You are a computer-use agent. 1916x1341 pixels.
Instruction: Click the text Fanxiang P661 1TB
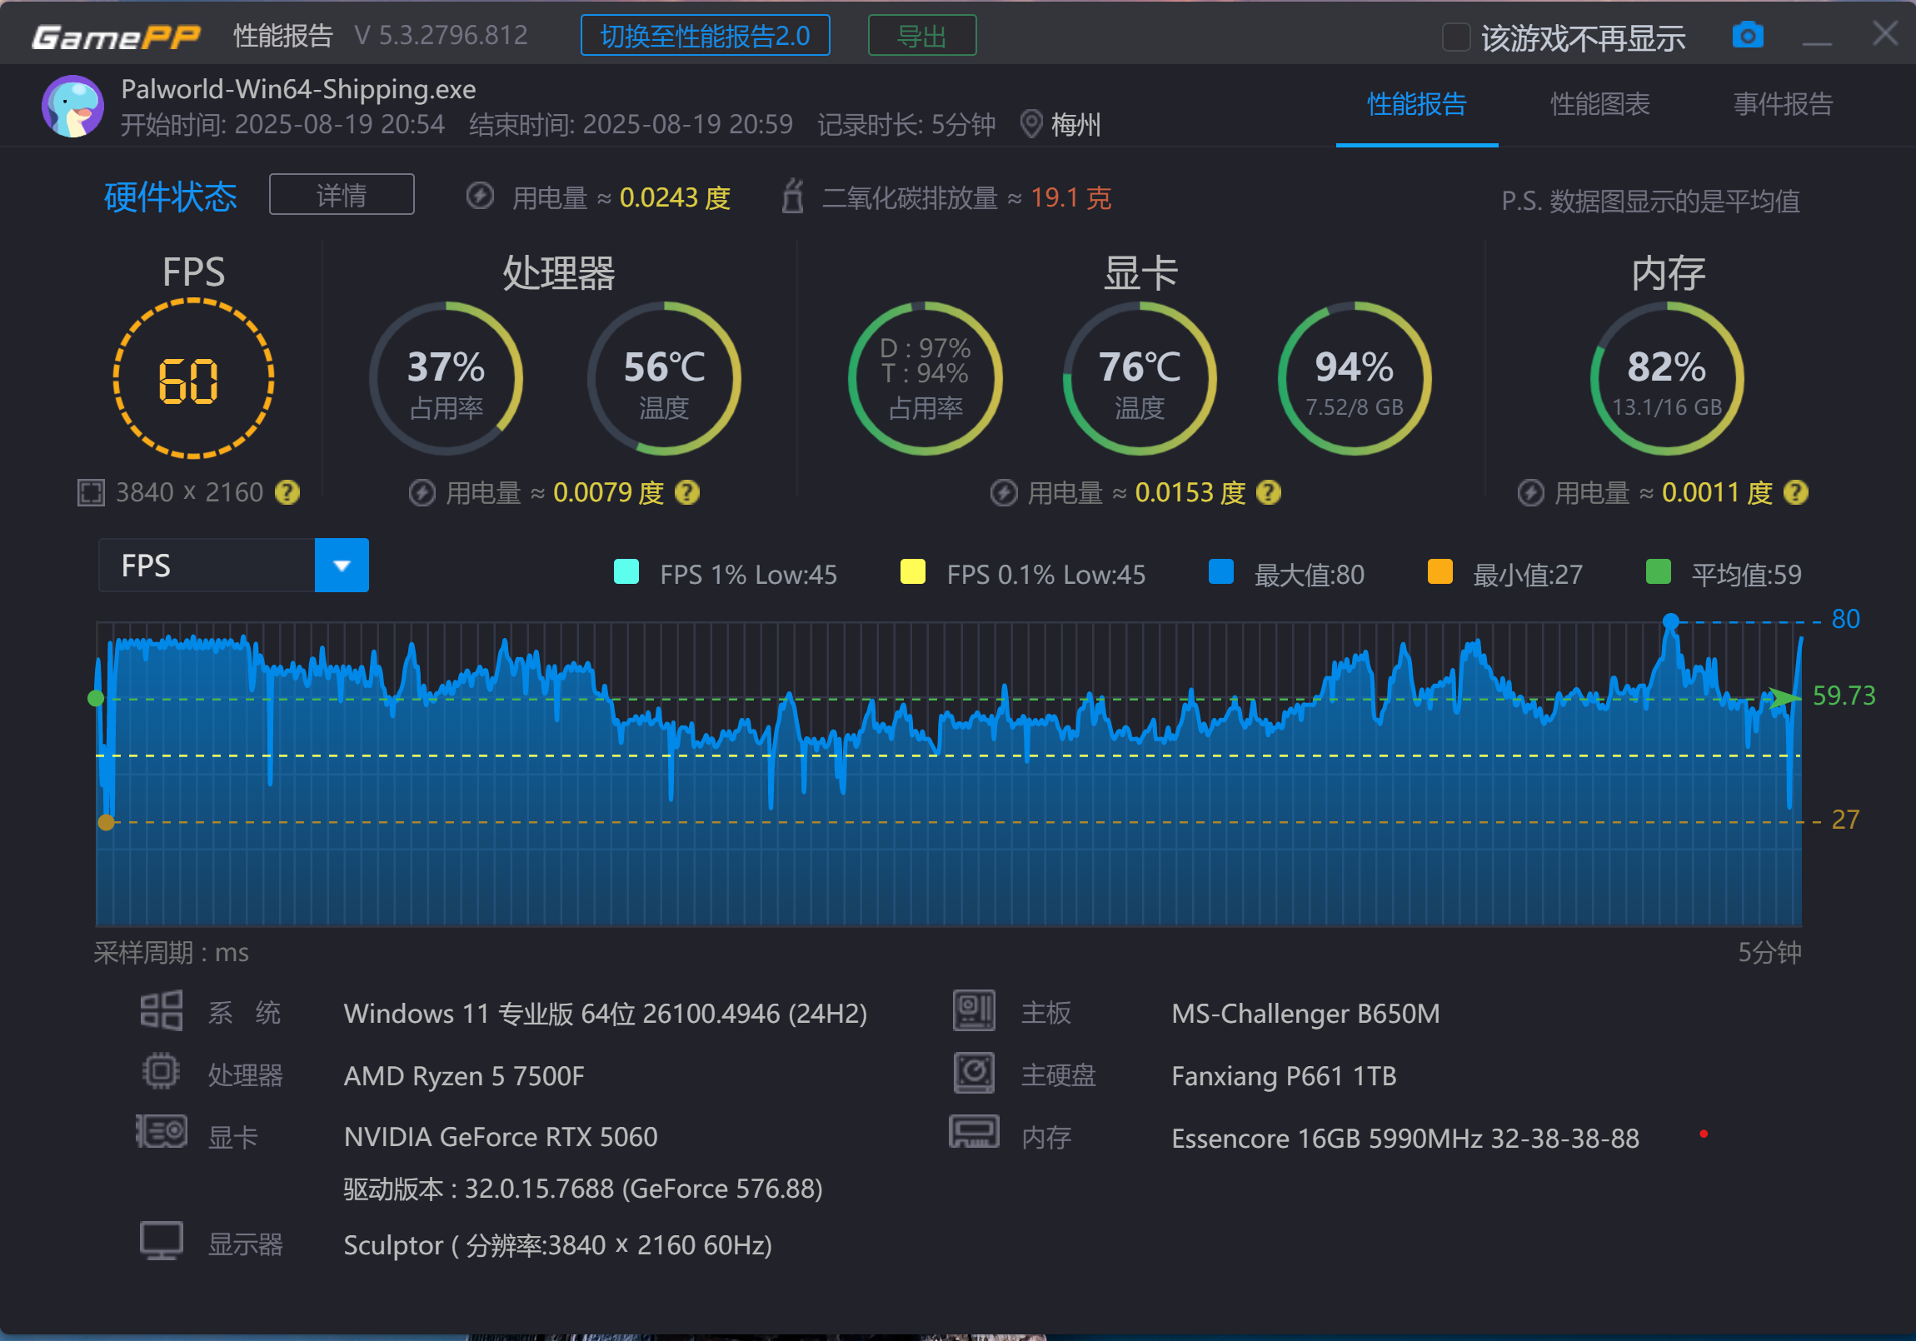pos(1284,1074)
